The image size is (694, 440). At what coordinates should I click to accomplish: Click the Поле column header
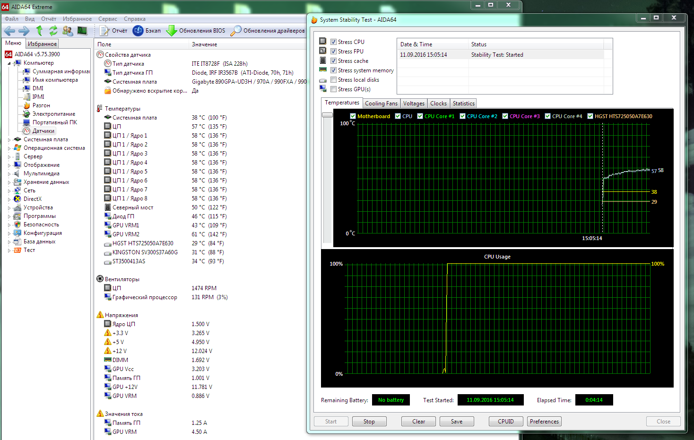pyautogui.click(x=141, y=44)
